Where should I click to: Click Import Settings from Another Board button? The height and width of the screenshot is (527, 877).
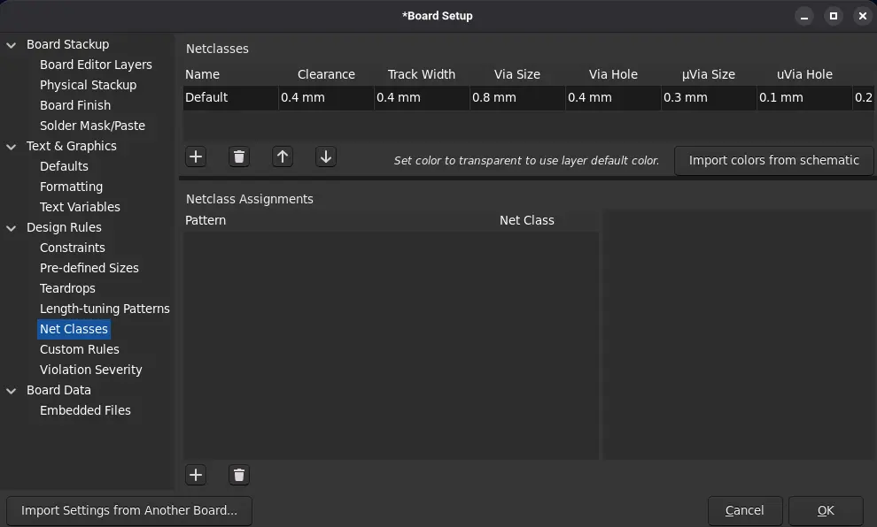[129, 511]
